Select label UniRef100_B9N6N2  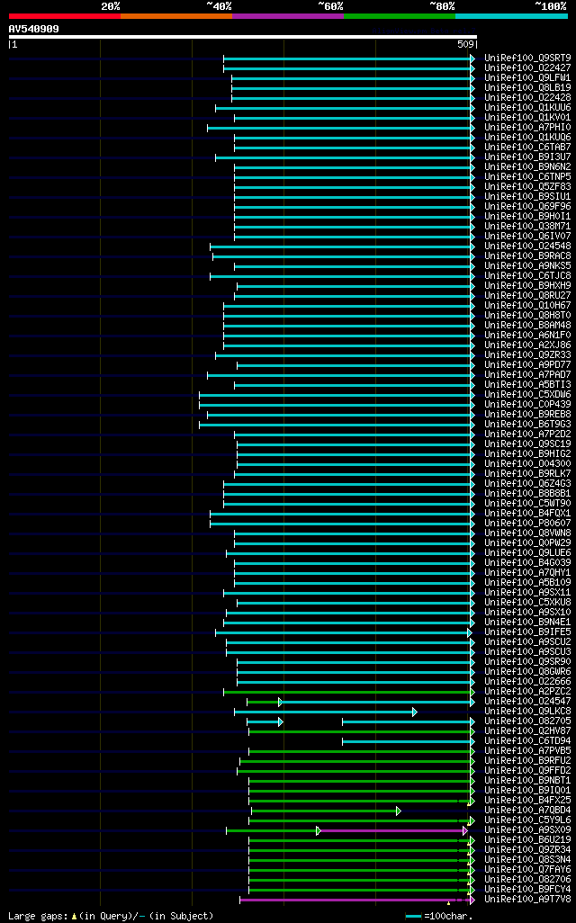point(527,167)
